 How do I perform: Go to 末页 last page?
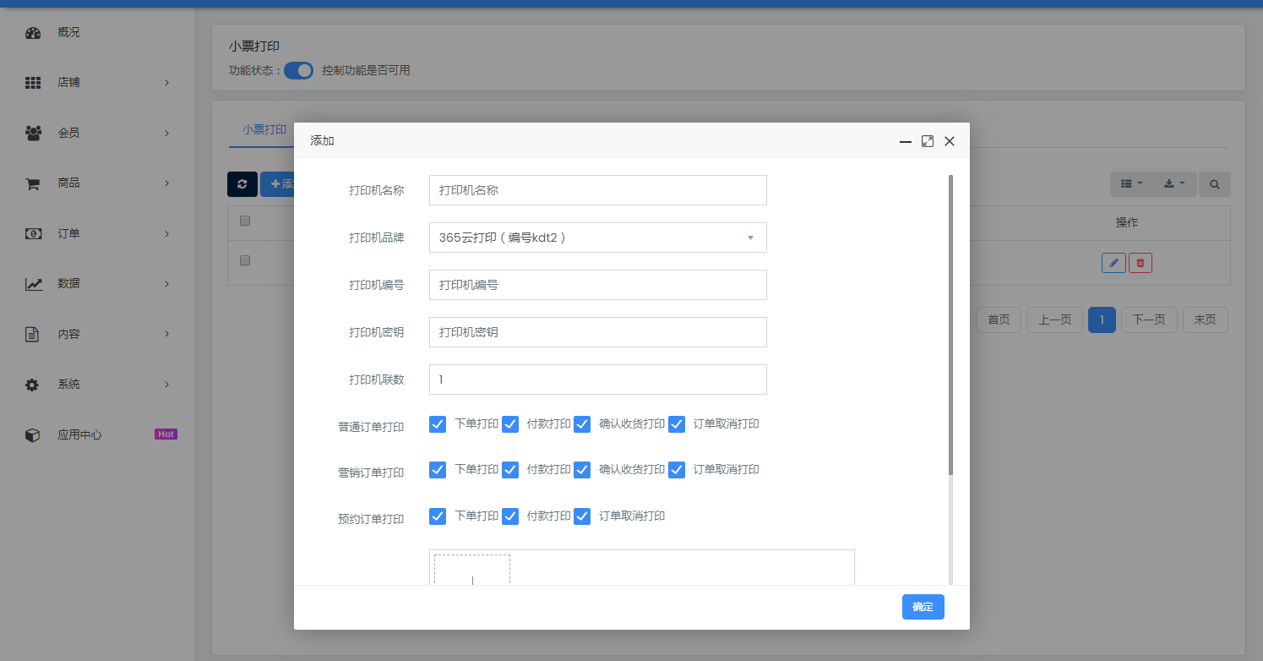tap(1205, 320)
